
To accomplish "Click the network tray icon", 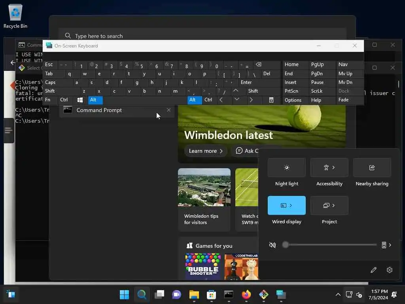I will pyautogui.click(x=349, y=294).
